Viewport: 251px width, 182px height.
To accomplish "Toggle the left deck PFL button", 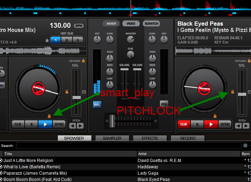I will (97, 105).
